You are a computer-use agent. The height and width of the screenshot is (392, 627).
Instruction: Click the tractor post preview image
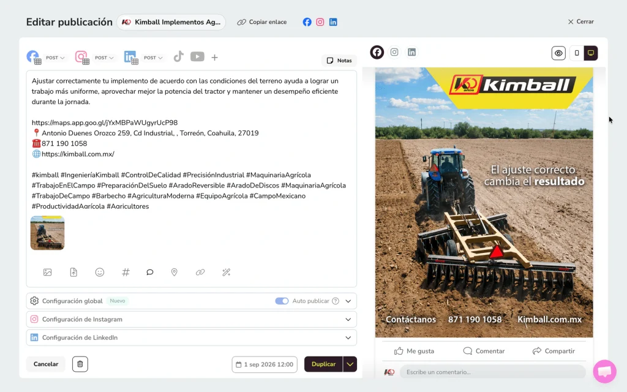484,202
